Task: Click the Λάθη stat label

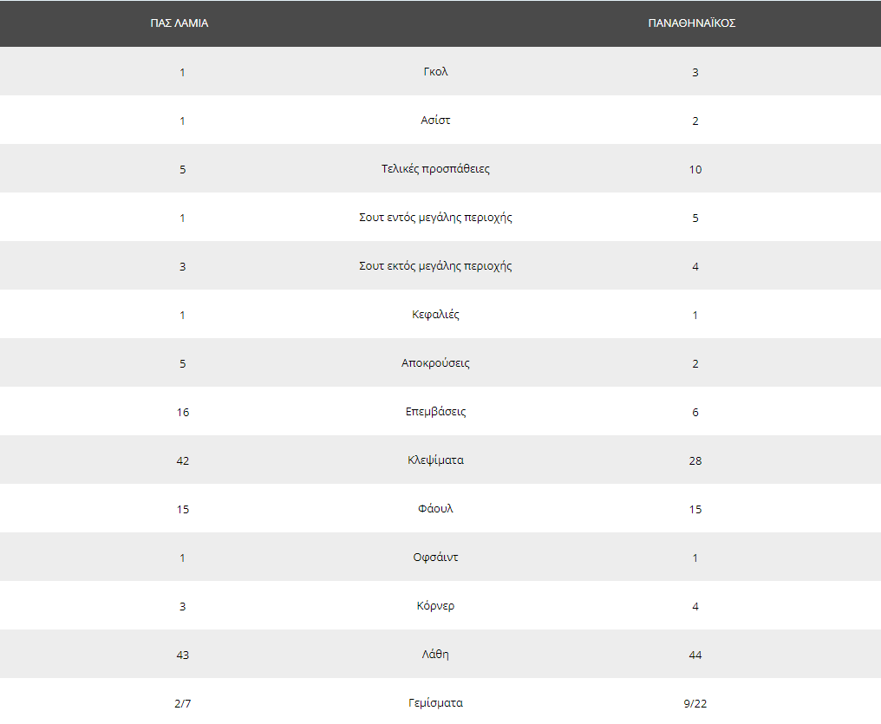Action: point(435,654)
